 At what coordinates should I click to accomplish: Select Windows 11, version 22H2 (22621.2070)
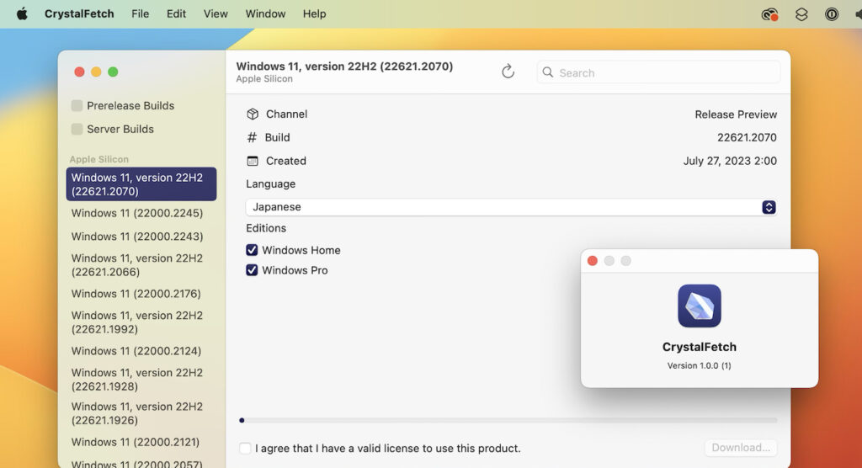click(141, 184)
